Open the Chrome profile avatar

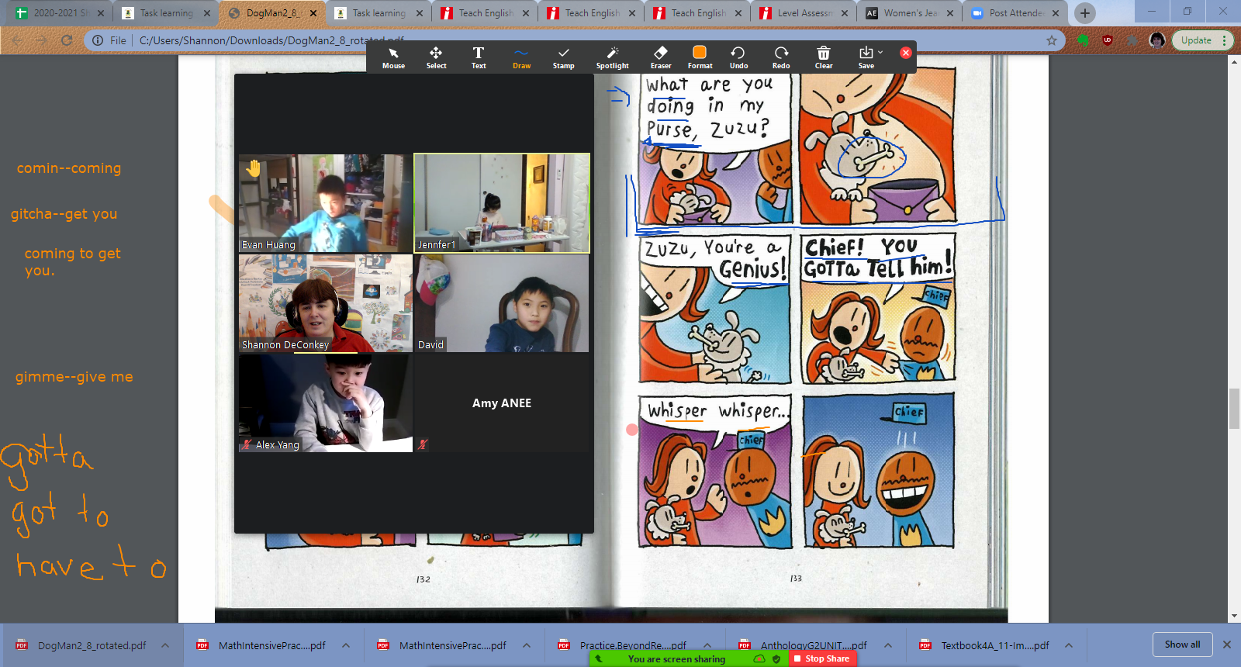point(1157,40)
